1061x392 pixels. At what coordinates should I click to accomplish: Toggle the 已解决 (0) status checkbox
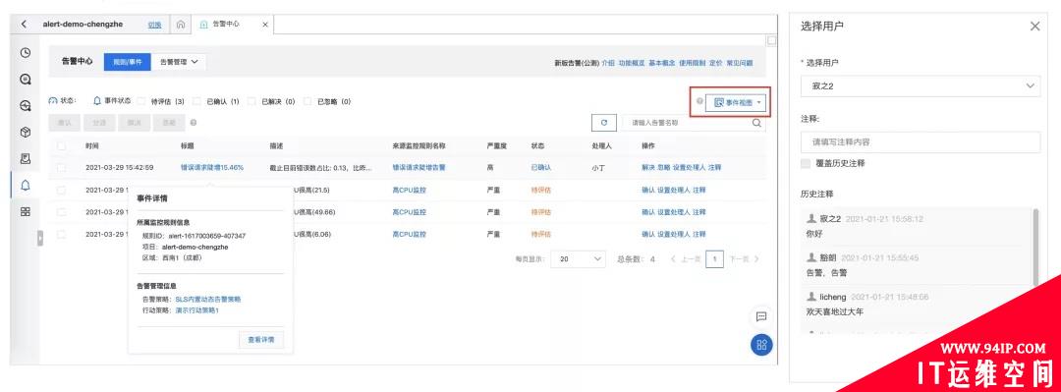(251, 101)
